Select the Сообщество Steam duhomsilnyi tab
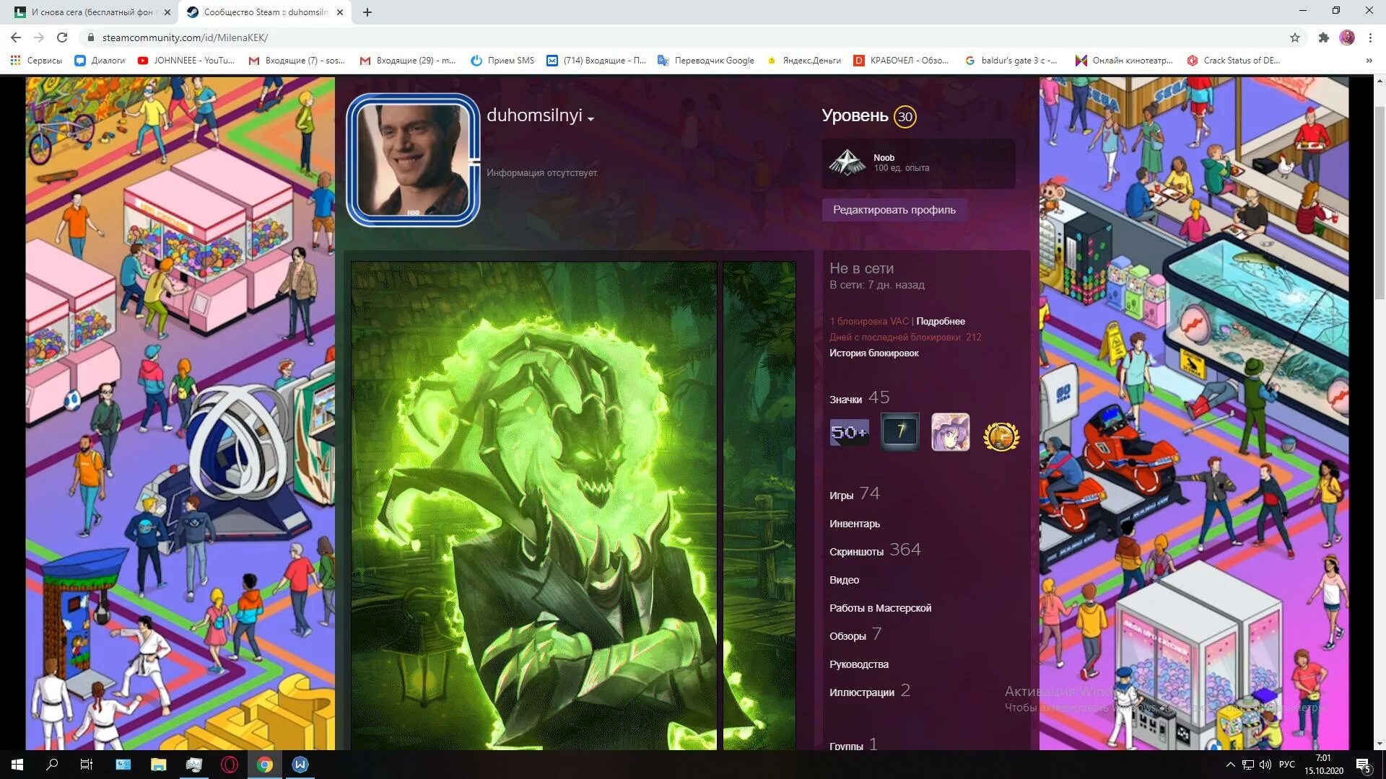This screenshot has height=779, width=1386. (266, 12)
